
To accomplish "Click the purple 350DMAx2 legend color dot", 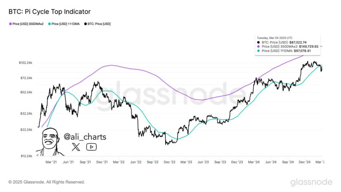I will pos(10,24).
